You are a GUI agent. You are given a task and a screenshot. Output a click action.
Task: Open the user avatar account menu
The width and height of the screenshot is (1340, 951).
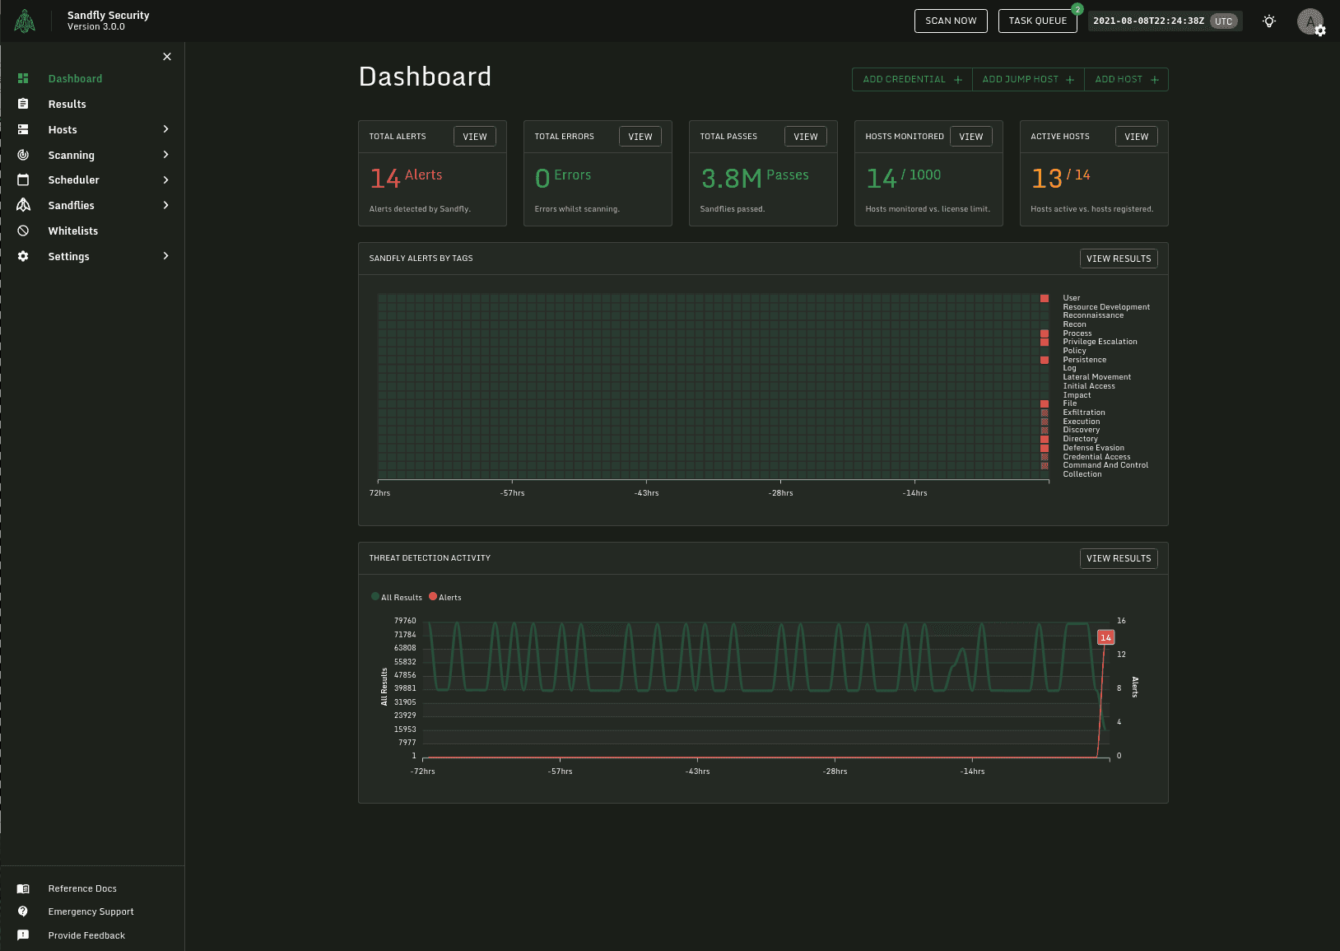point(1310,21)
